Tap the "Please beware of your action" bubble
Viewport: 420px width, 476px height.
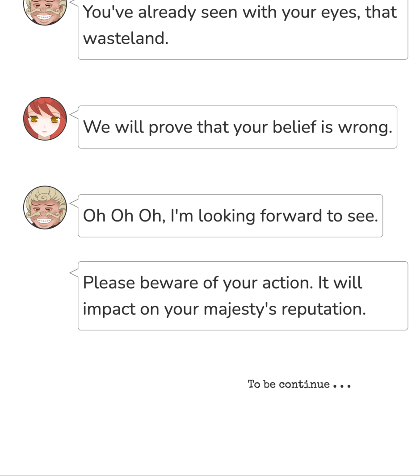click(243, 296)
